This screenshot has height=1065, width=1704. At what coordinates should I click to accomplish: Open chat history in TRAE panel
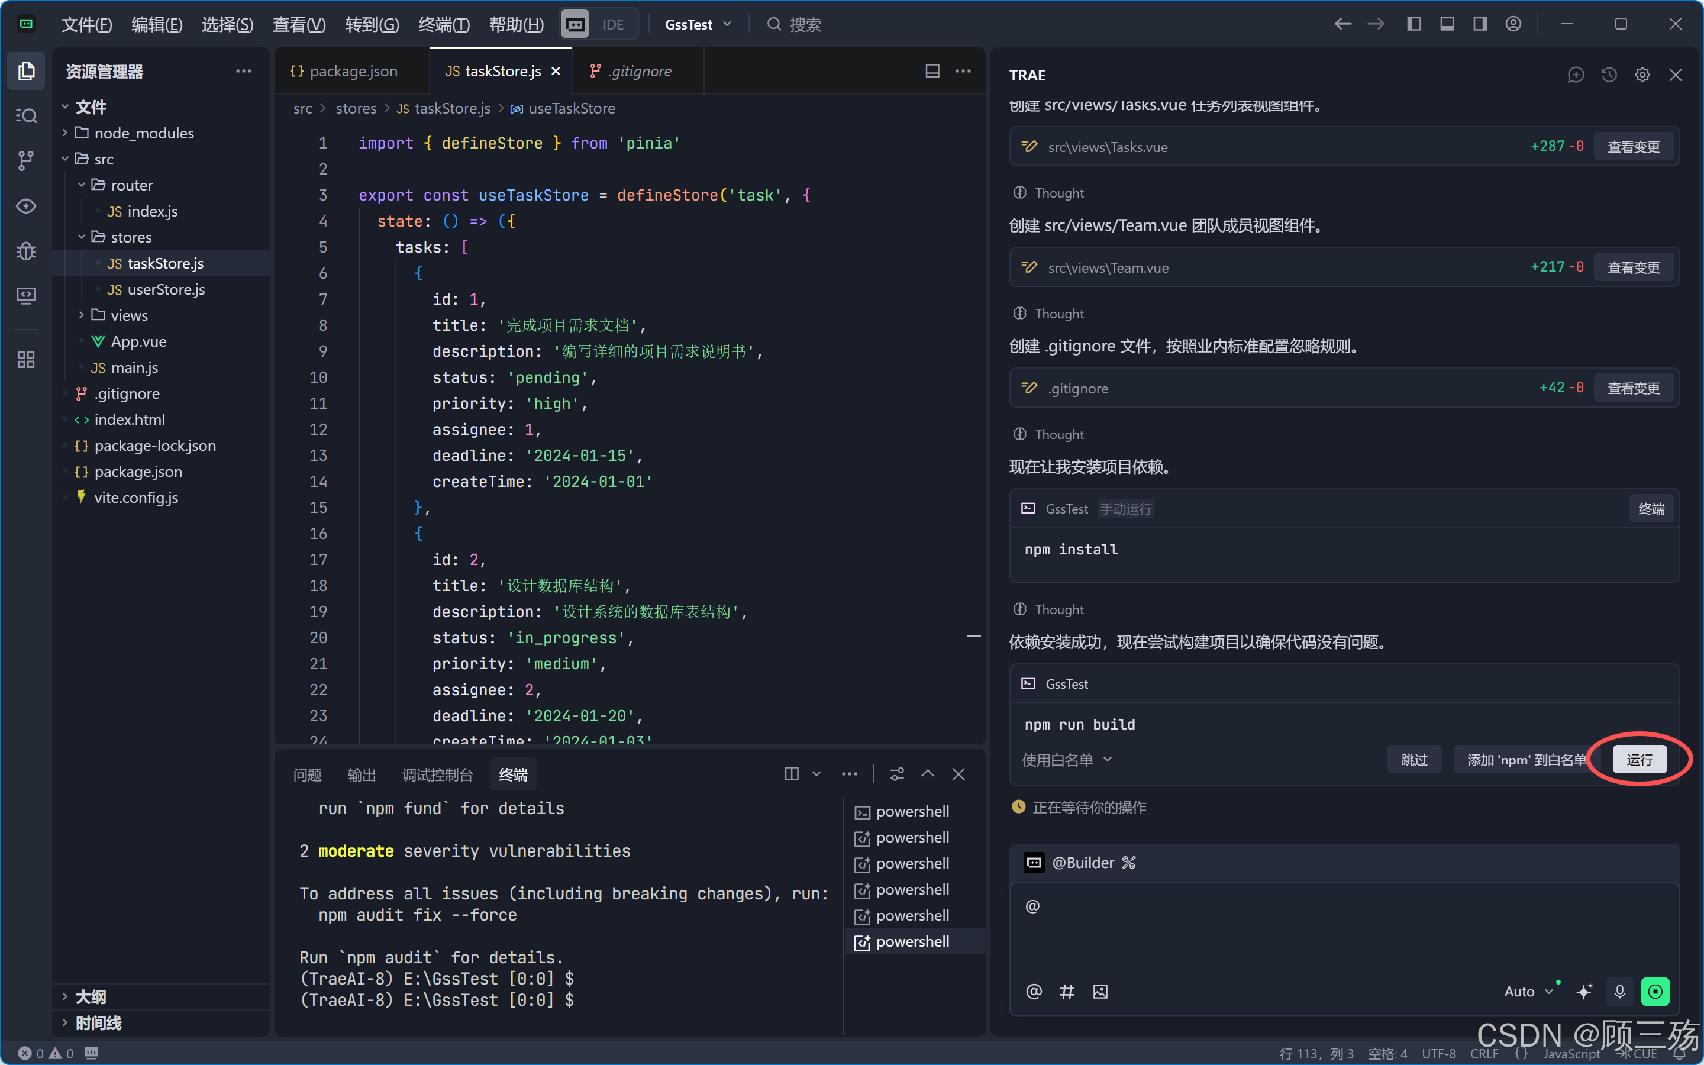tap(1609, 75)
